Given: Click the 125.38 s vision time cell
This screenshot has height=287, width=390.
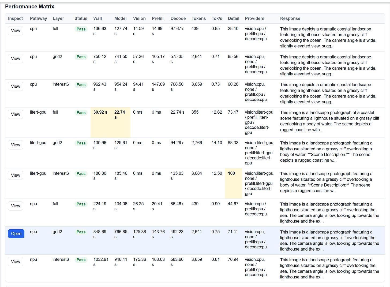Looking at the screenshot, I should [x=140, y=234].
